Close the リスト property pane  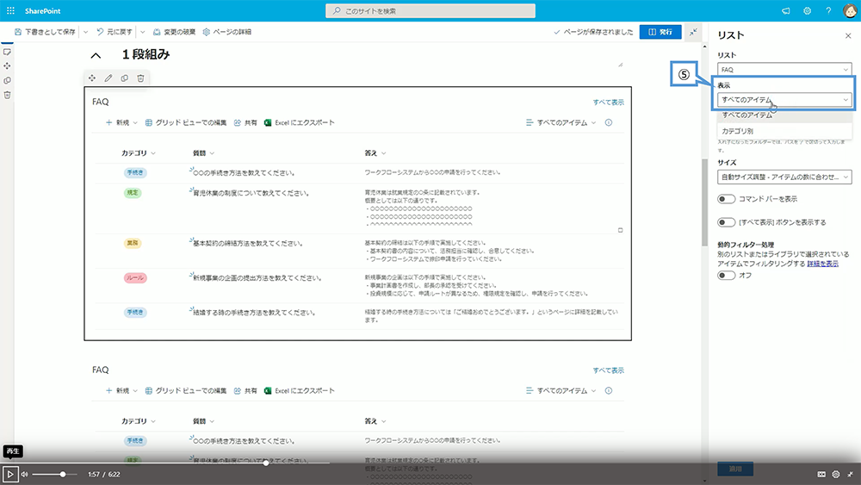point(848,35)
